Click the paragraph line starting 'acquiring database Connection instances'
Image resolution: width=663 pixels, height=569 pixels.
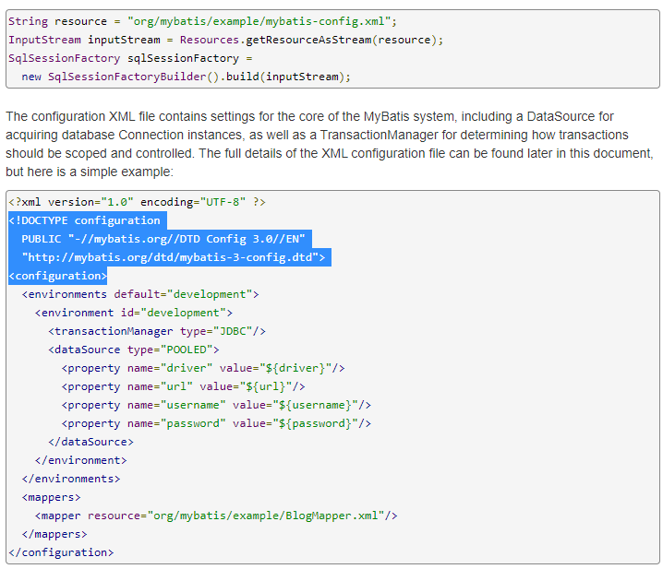pyautogui.click(x=317, y=136)
